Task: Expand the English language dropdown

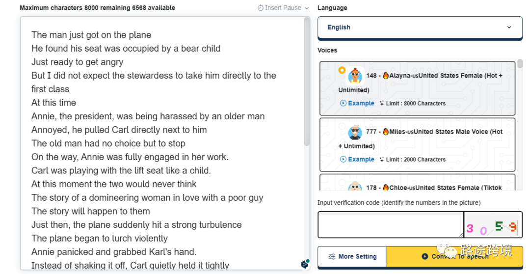Action: pos(420,27)
